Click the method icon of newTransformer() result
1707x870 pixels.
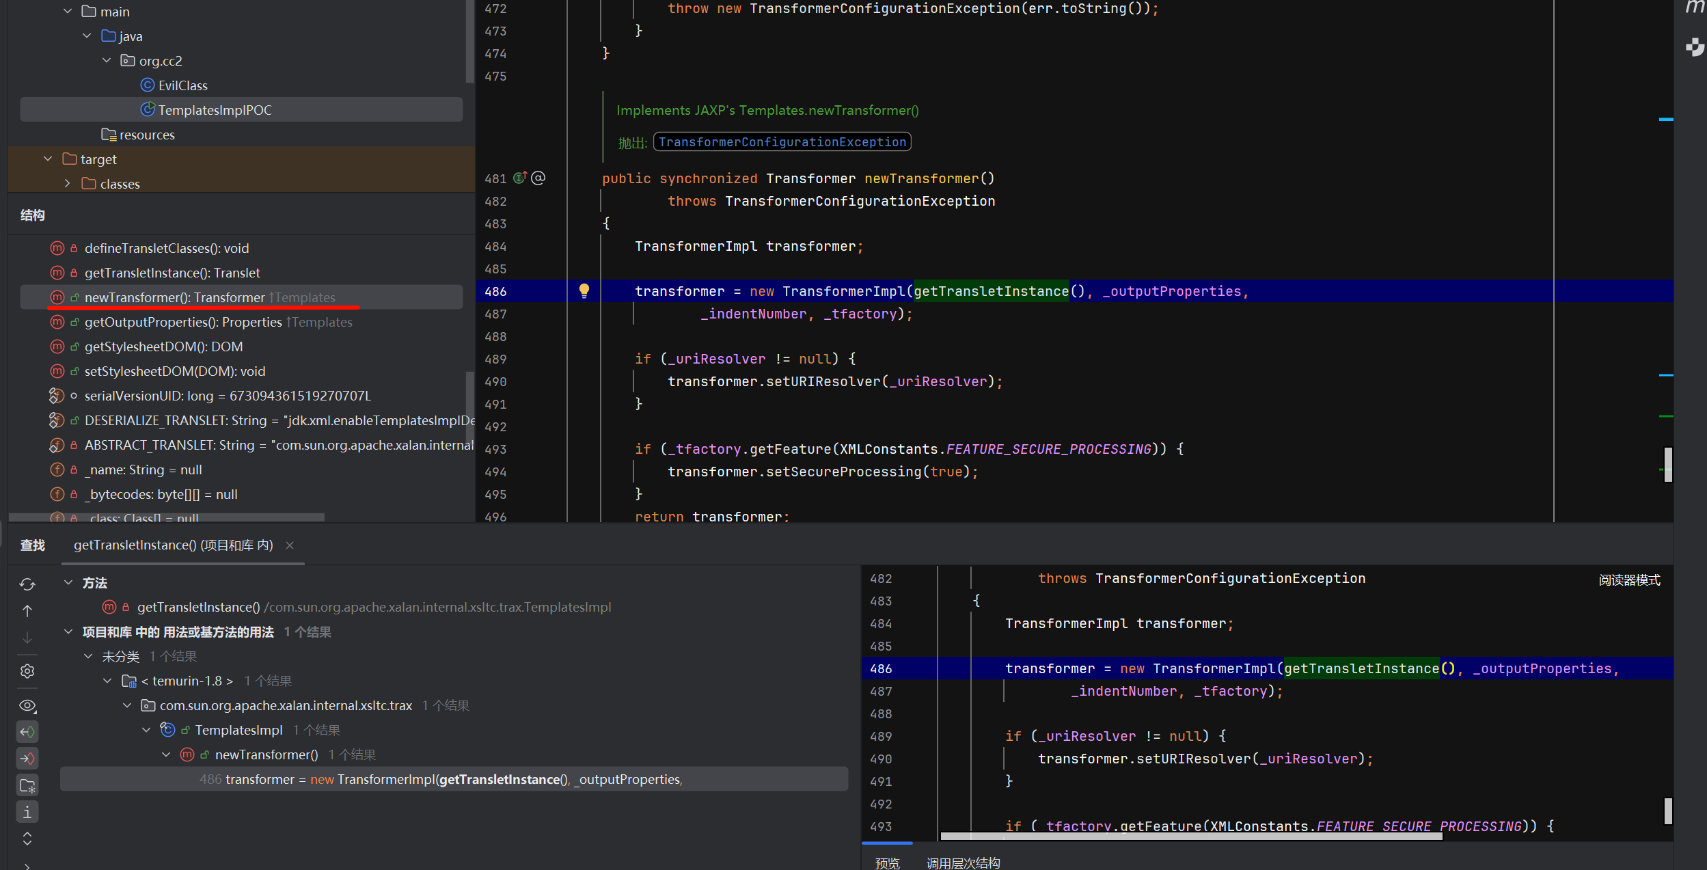(187, 755)
